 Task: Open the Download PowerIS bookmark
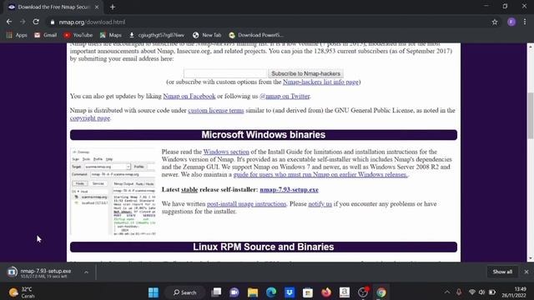(x=256, y=35)
